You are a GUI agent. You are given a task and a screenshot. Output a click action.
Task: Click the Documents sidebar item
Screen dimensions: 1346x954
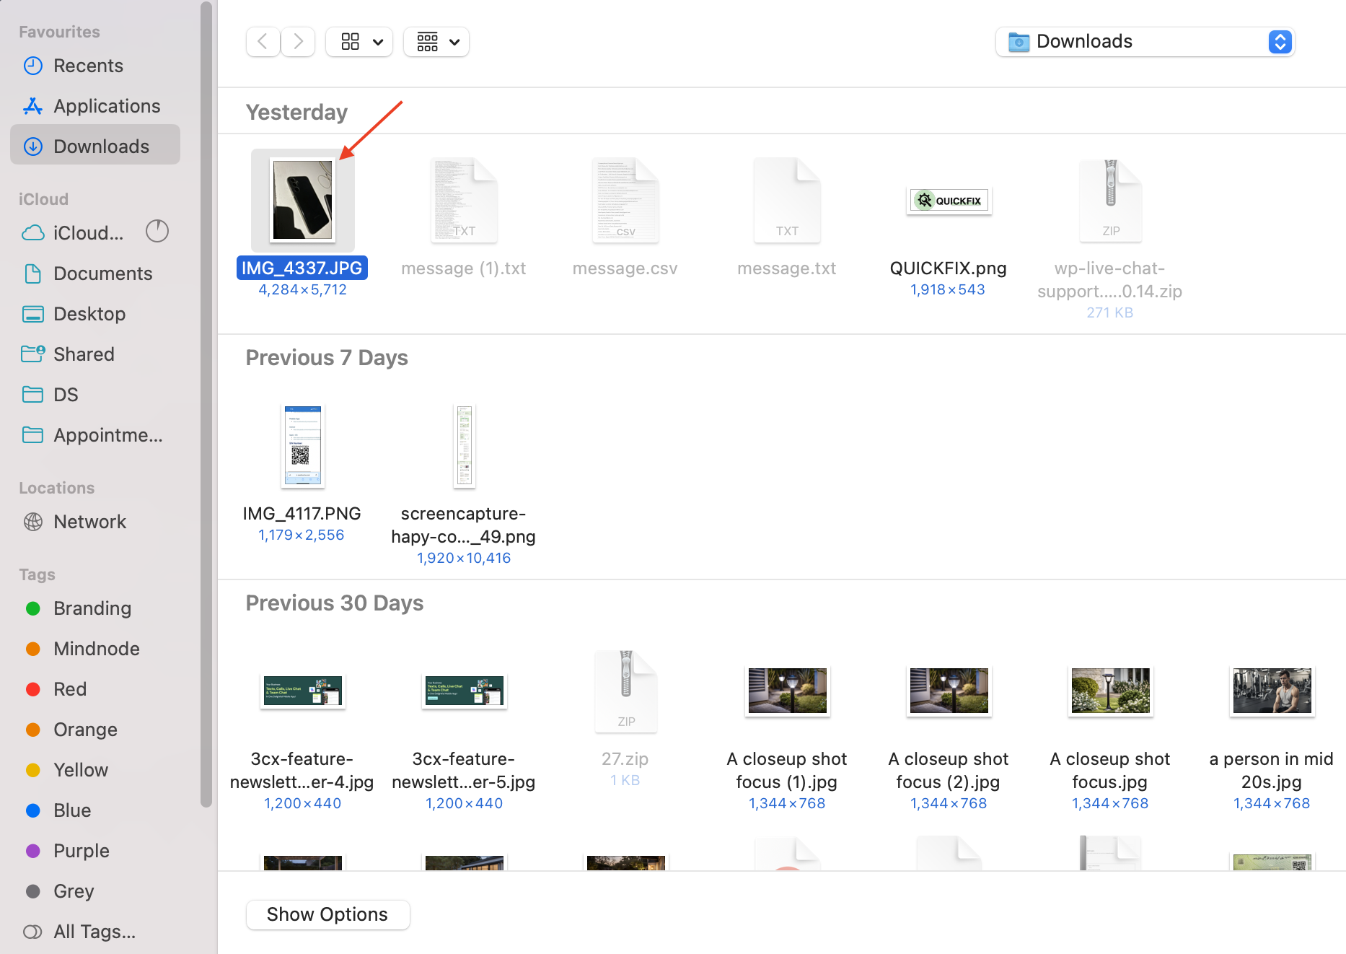click(x=102, y=273)
